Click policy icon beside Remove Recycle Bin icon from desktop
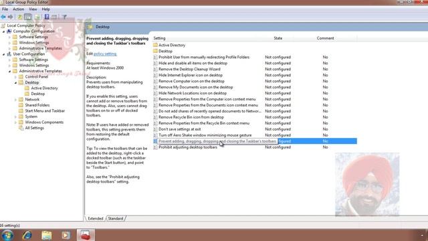Image resolution: width=428 pixels, height=241 pixels. pyautogui.click(x=155, y=117)
